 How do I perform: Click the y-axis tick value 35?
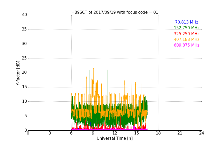(24, 29)
